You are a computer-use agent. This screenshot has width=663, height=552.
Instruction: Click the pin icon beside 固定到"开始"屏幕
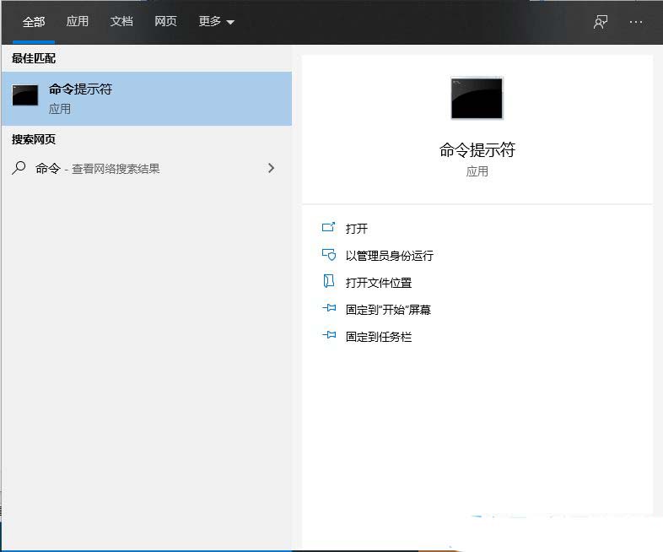[329, 309]
